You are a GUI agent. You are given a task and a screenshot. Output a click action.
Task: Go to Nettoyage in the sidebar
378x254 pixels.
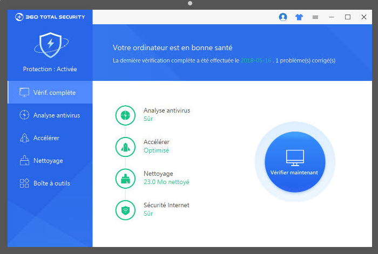[50, 160]
